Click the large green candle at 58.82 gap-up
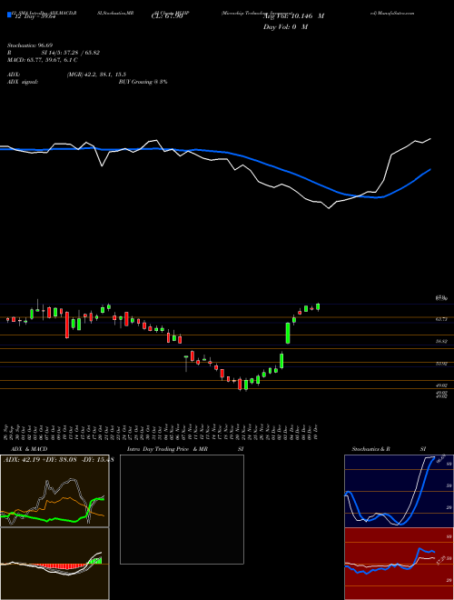Image resolution: width=454 pixels, height=600 pixels. point(288,333)
